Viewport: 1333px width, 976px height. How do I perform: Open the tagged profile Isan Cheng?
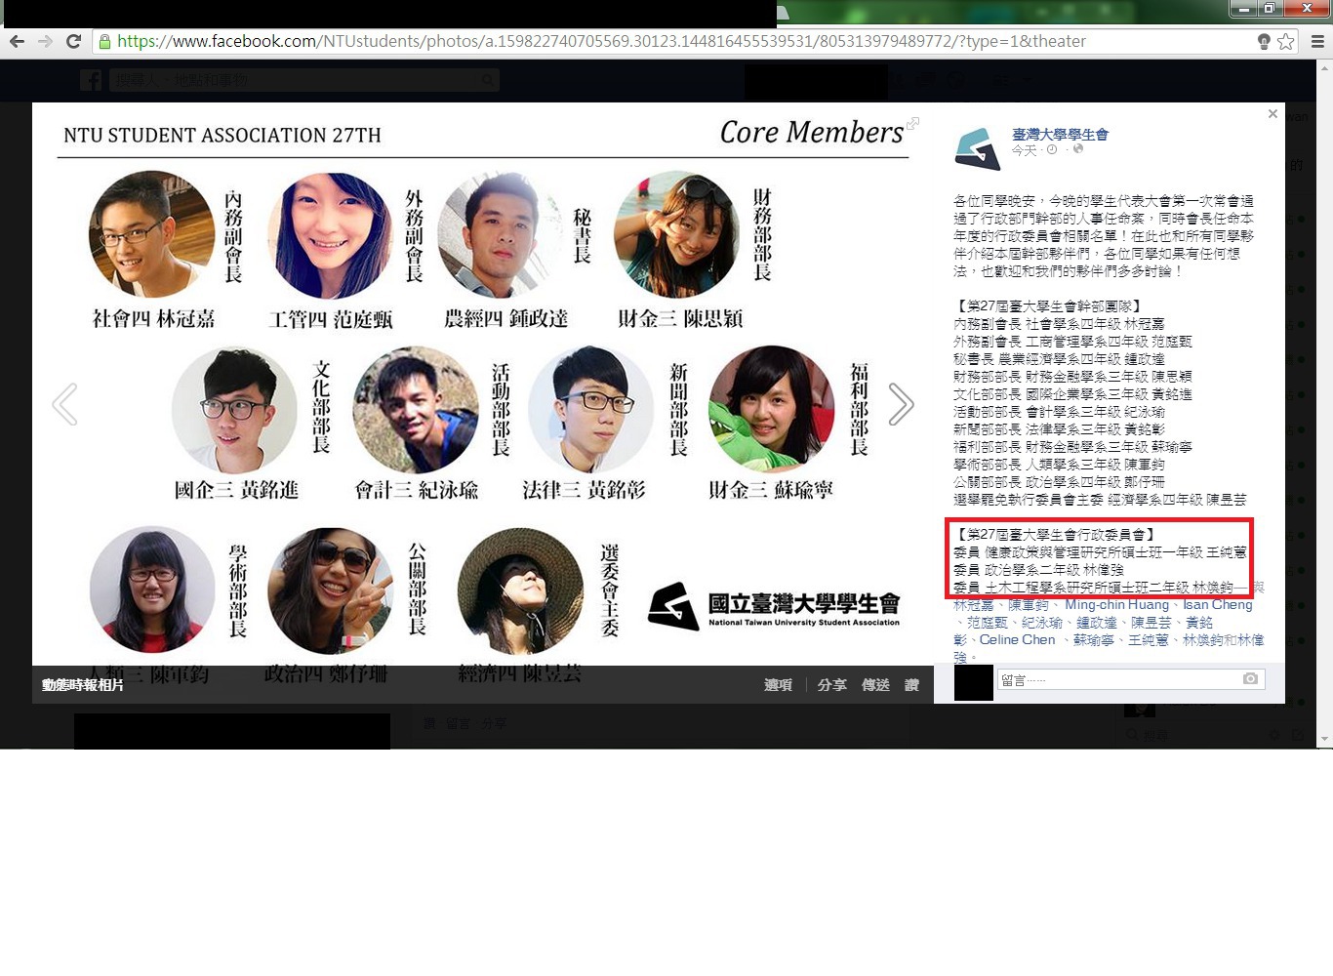coord(1217,605)
